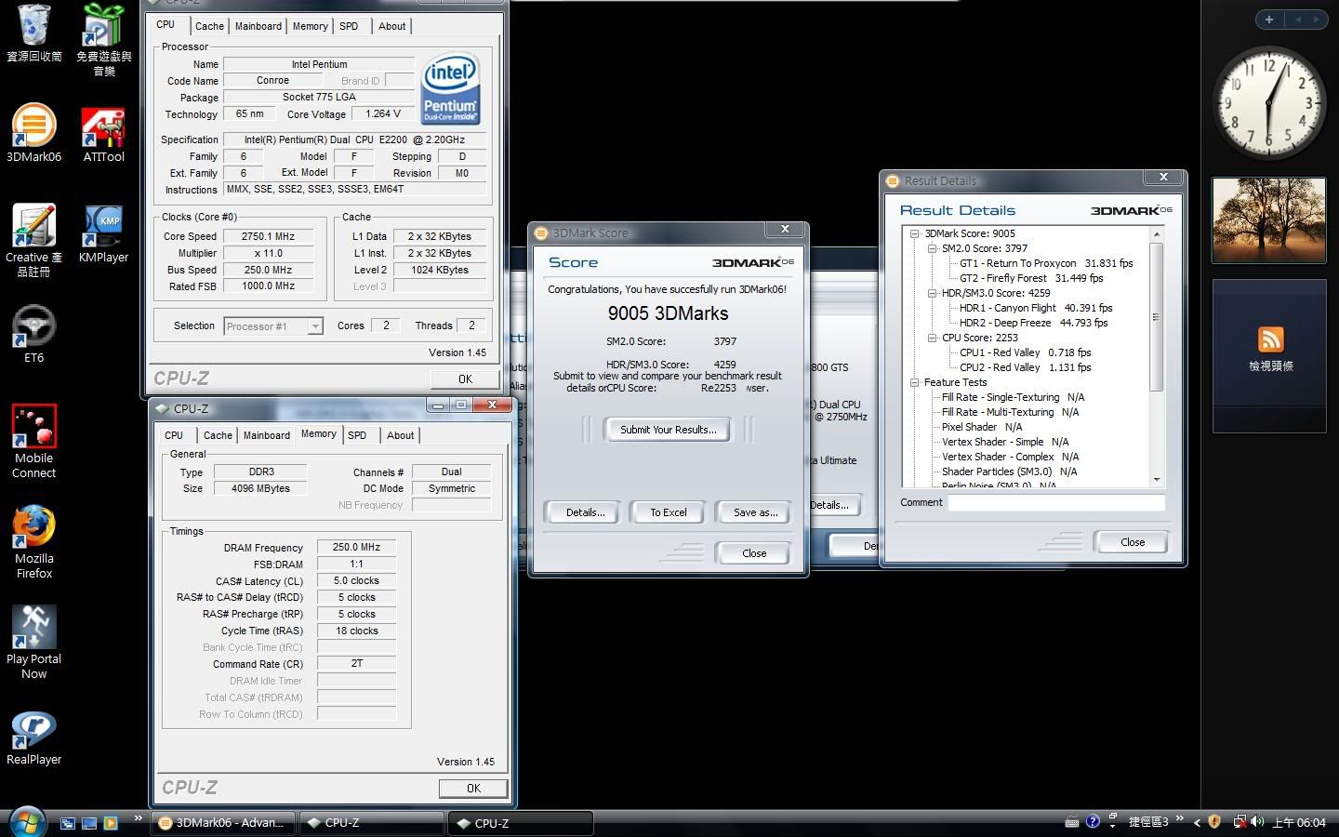Click the media player quick launch icon
Viewport: 1339px width, 837px height.
coord(111,823)
